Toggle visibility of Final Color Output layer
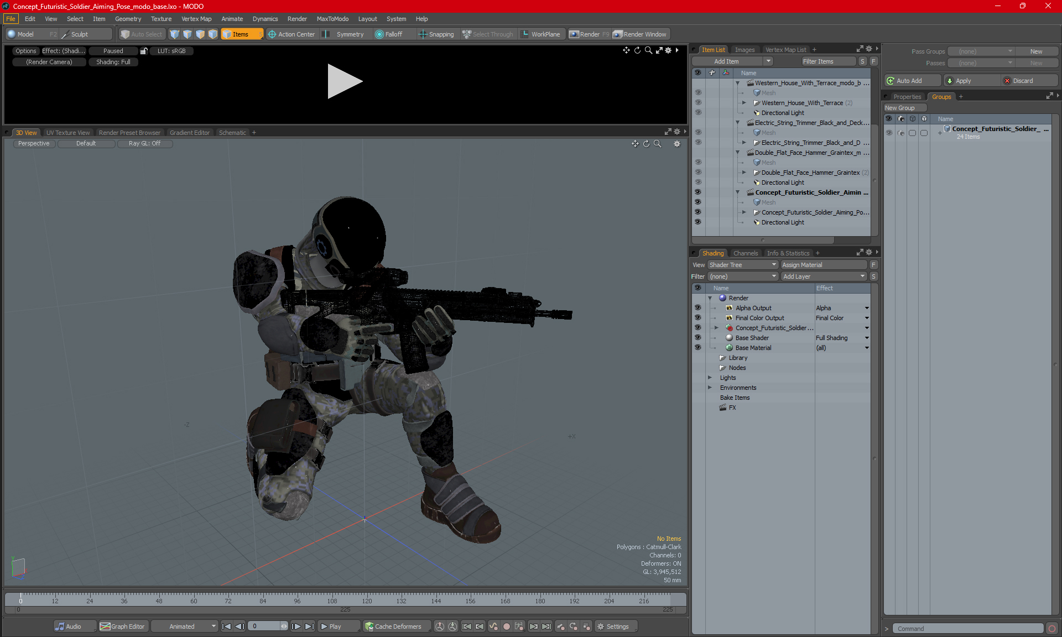This screenshot has width=1062, height=637. (x=697, y=318)
